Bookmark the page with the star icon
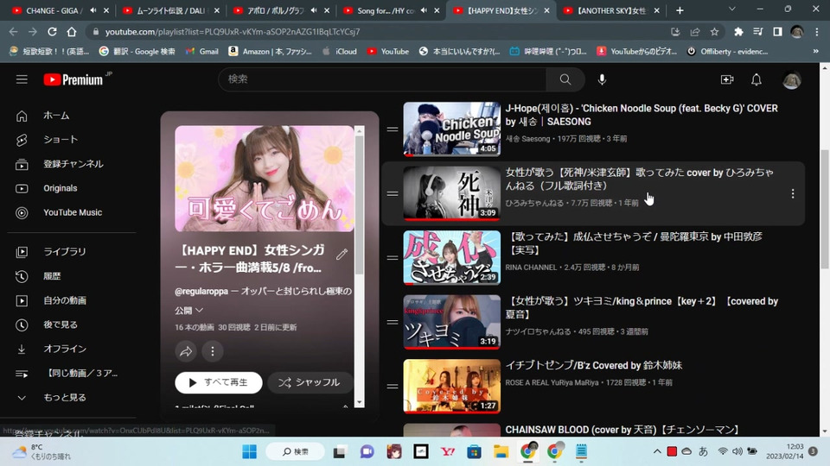 pos(715,32)
